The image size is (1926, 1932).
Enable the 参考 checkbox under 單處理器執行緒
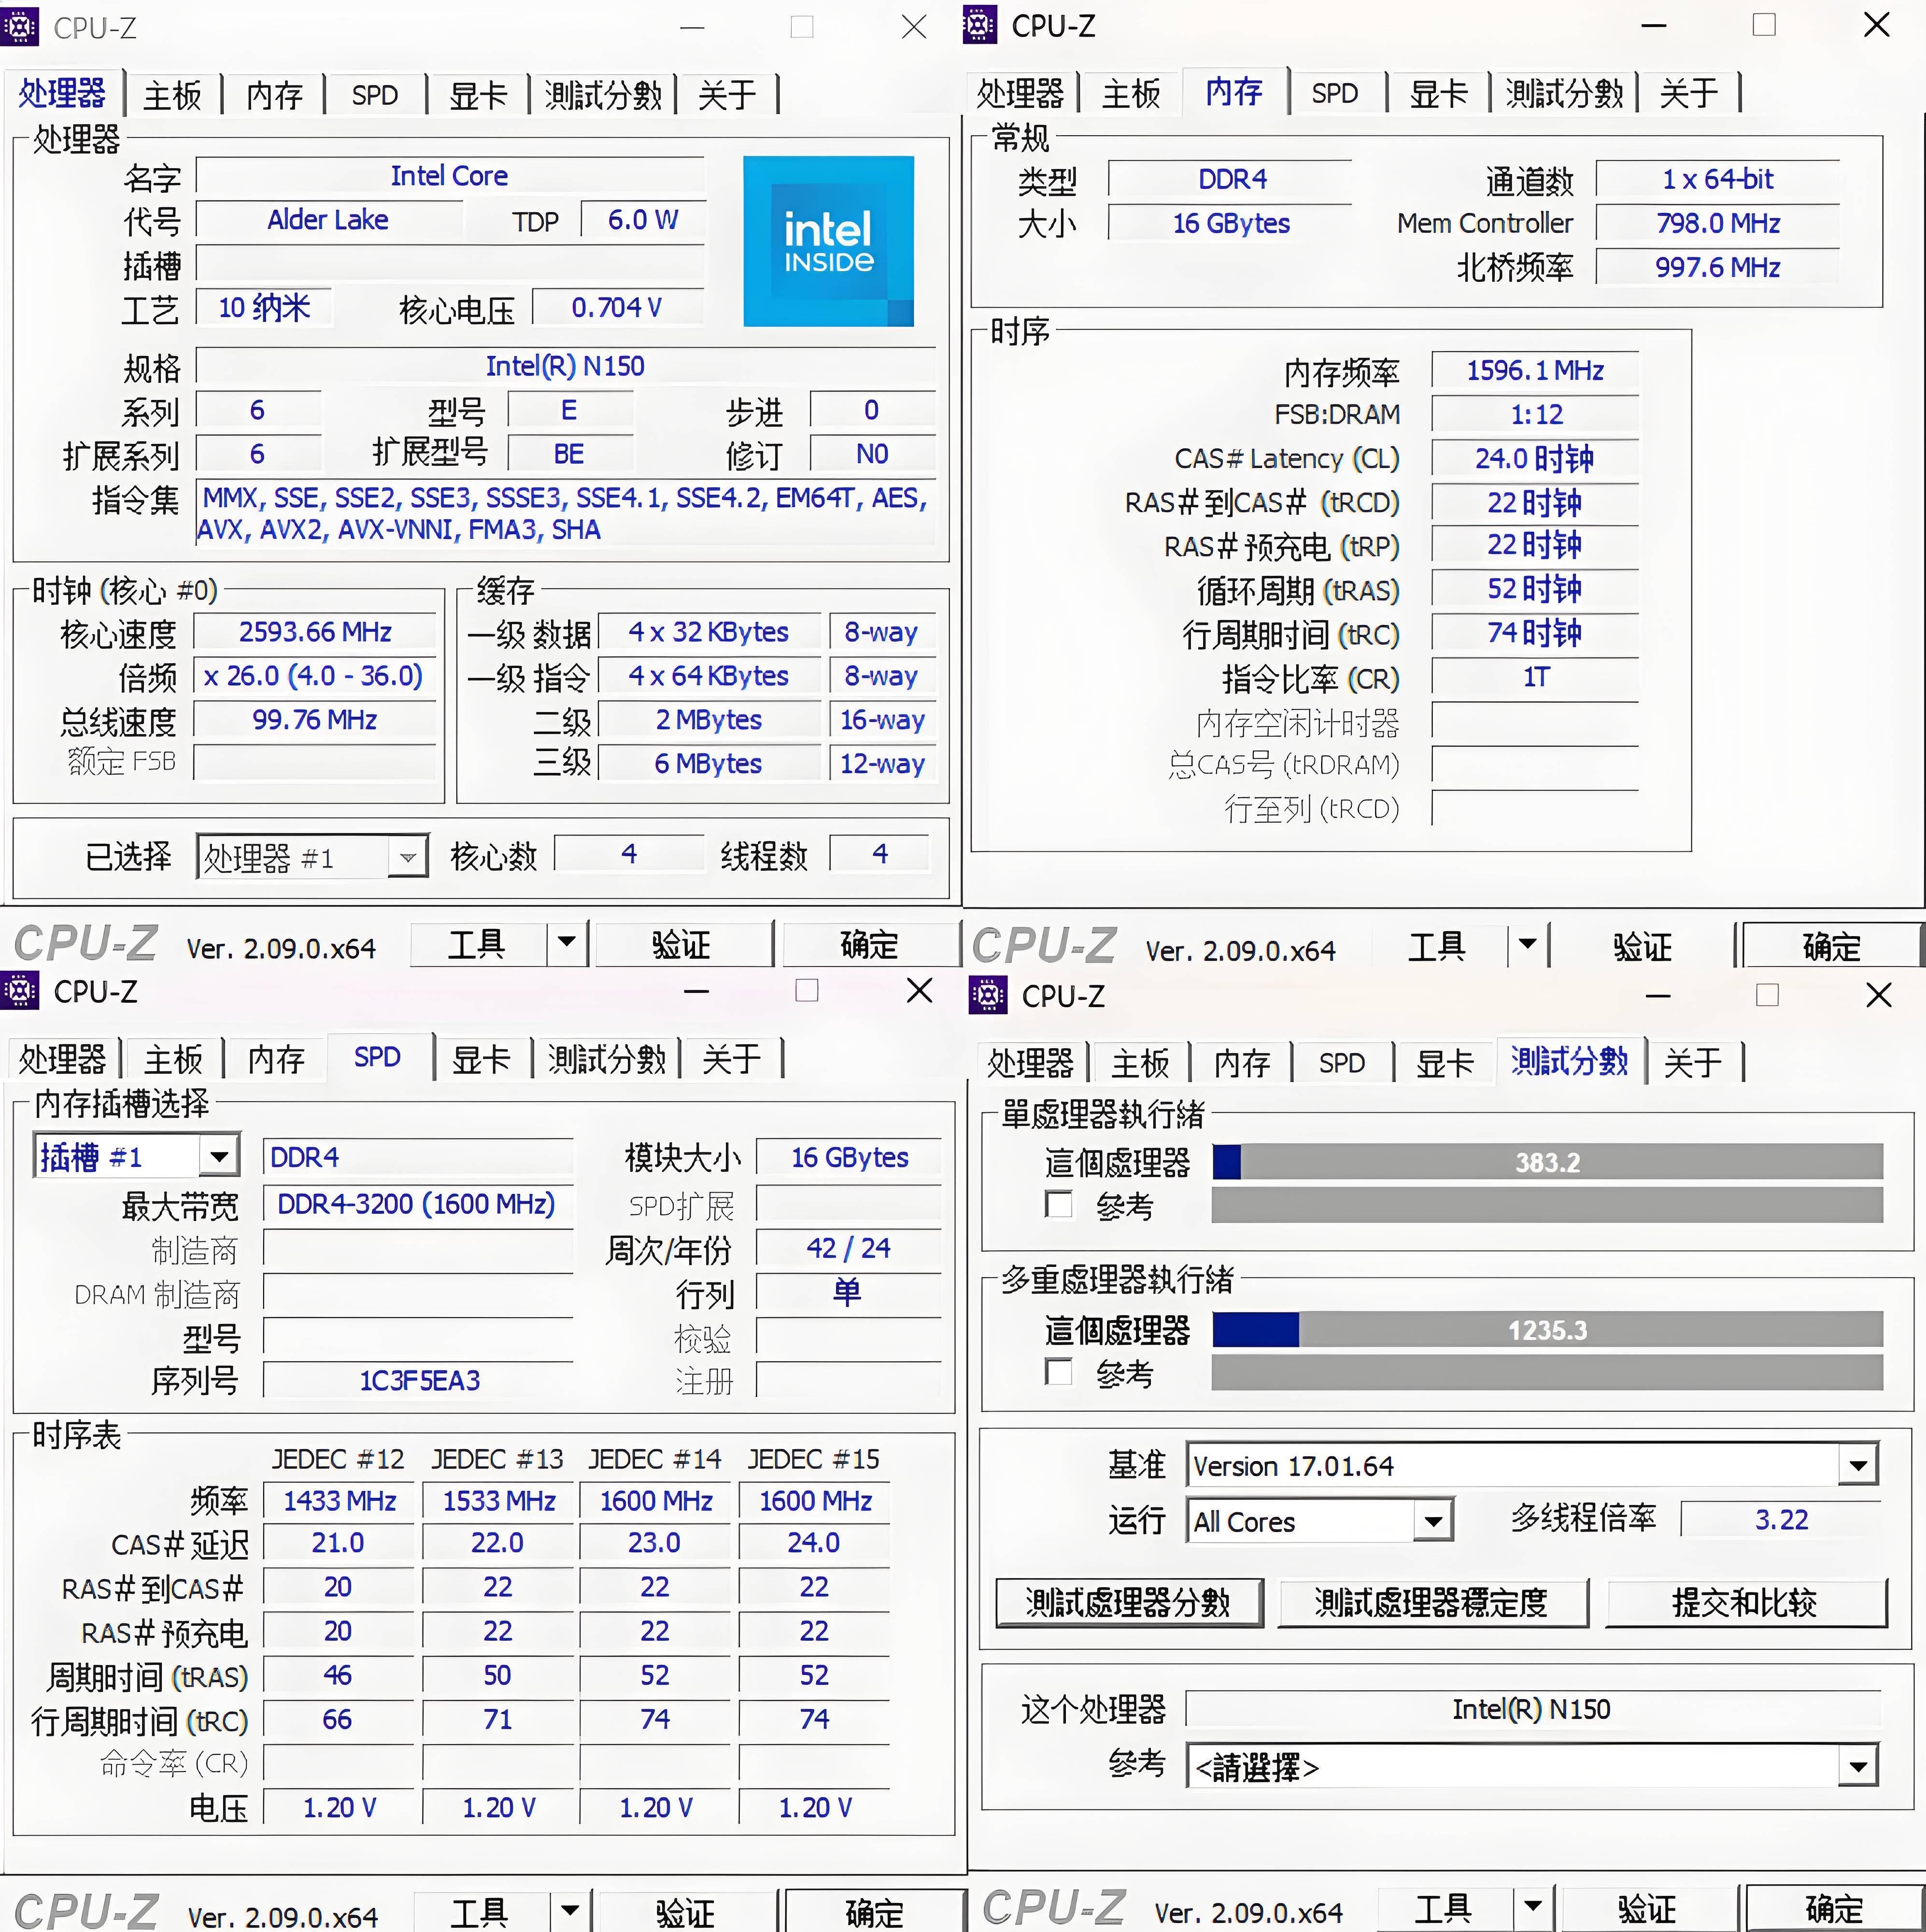[1059, 1205]
